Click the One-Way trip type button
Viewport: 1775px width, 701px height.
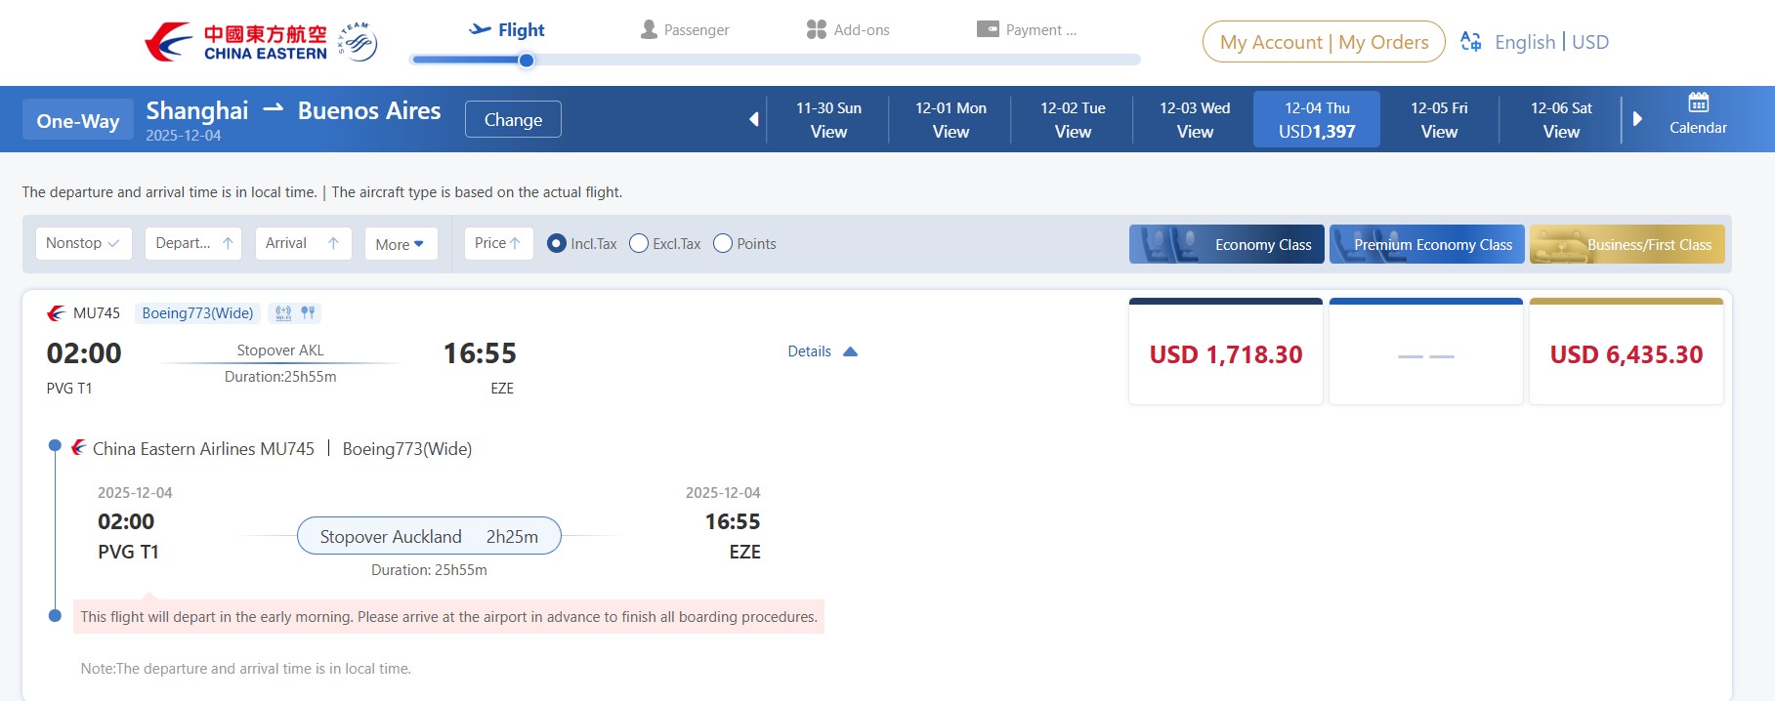coord(78,120)
